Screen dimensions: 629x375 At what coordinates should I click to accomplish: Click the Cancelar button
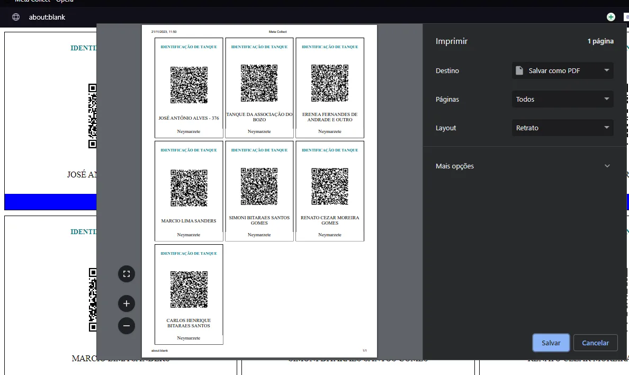595,343
